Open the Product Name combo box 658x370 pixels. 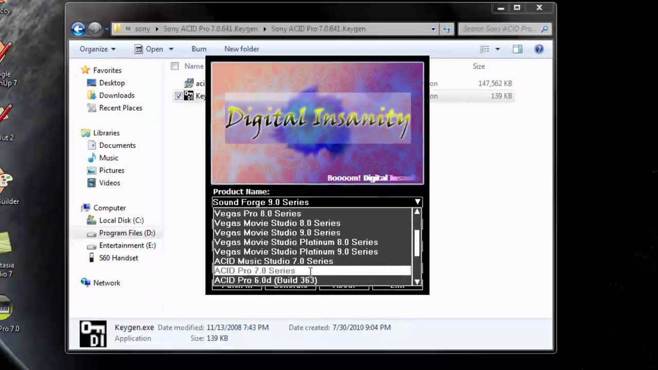[x=317, y=202]
